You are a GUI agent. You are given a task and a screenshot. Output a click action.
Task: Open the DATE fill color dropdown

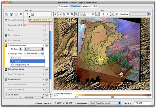click(x=34, y=49)
